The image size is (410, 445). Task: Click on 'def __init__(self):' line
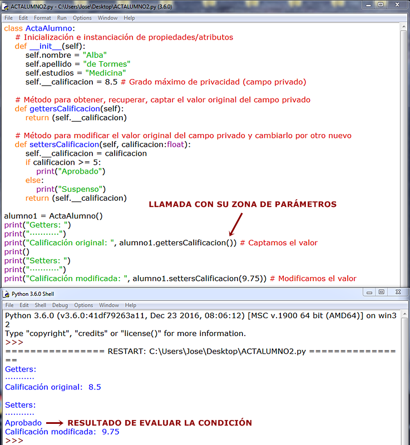(x=50, y=46)
